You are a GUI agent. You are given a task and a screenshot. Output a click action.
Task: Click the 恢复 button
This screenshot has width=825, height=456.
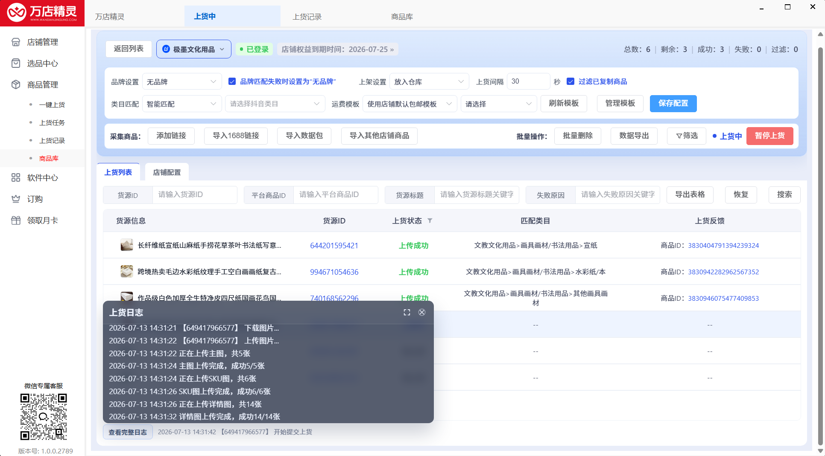(741, 195)
